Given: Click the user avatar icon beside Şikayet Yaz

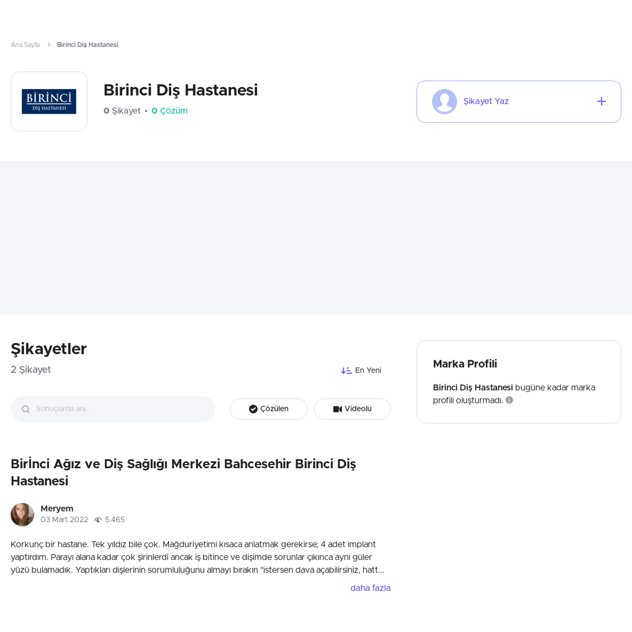Looking at the screenshot, I should click(x=445, y=102).
